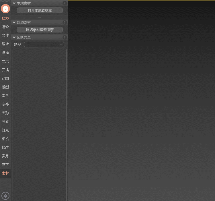The height and width of the screenshot is (201, 215).
Task: Switch to the 选择 tab
Action: (5, 53)
